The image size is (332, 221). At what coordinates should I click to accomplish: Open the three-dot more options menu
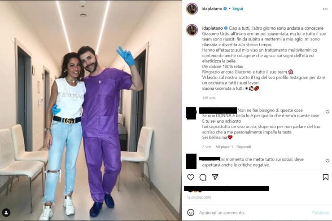click(x=325, y=9)
